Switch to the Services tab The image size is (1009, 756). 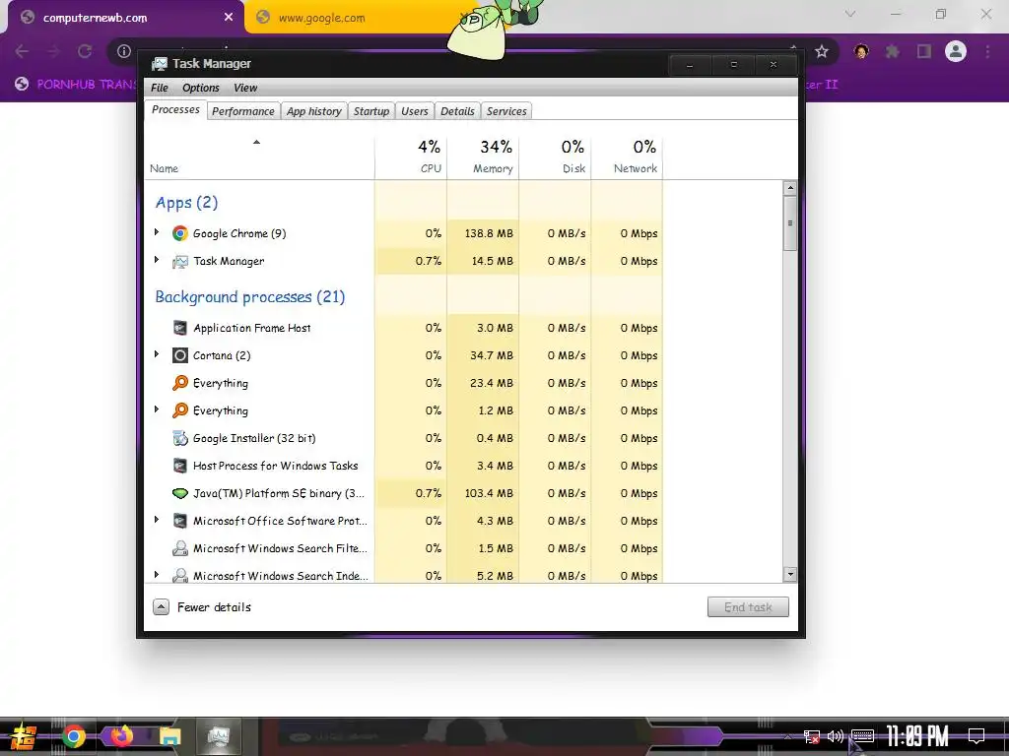pos(506,111)
